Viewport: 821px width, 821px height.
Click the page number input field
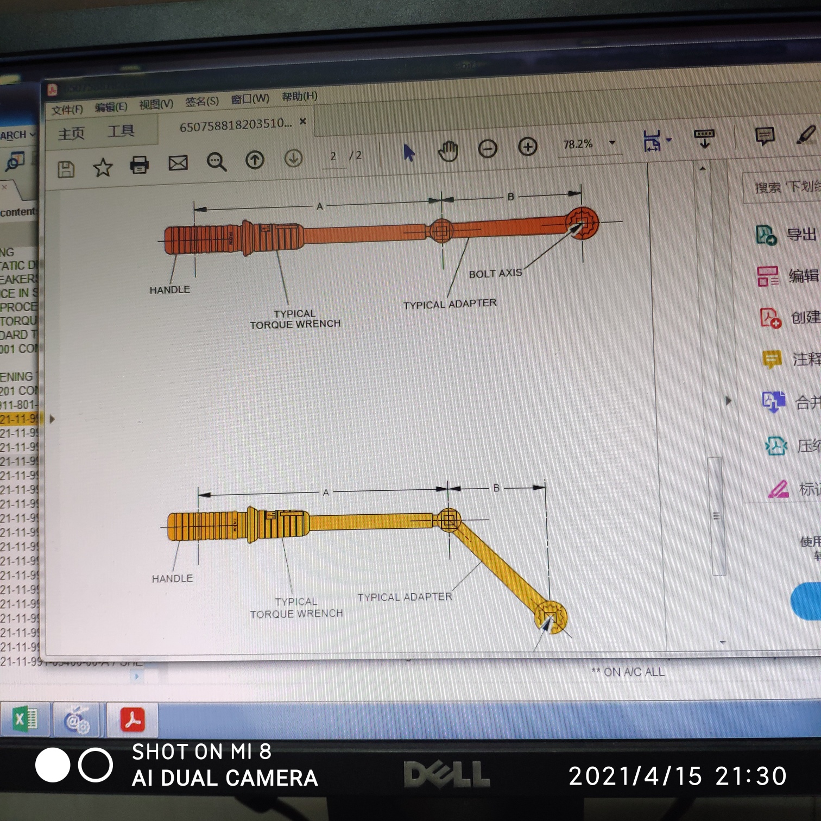333,157
